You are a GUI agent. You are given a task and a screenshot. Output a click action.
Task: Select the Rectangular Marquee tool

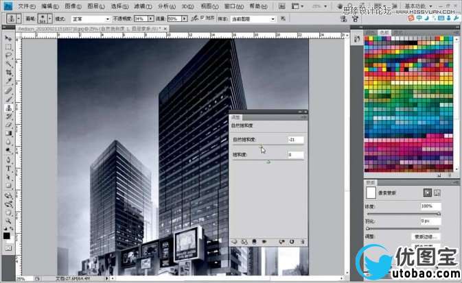pyautogui.click(x=8, y=47)
